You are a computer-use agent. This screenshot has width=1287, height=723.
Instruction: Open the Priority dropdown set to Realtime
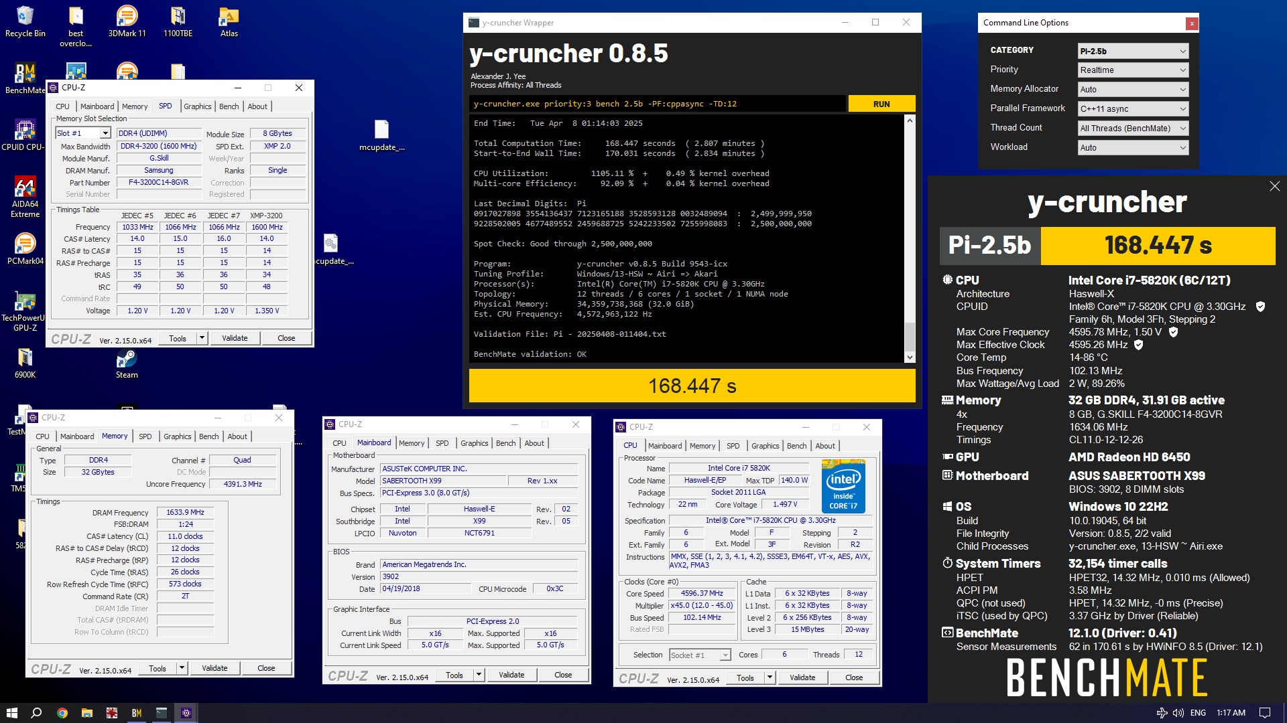pyautogui.click(x=1133, y=70)
